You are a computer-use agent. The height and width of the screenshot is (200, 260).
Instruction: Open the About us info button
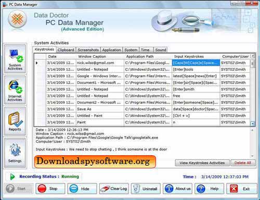177,189
